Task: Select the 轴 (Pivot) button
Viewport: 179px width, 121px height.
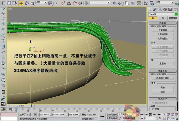Action: 153,18
